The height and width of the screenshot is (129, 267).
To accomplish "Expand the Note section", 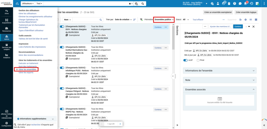I will point(220,80).
